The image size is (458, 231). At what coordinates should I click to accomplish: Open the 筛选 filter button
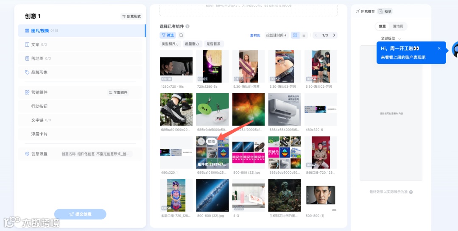pyautogui.click(x=168, y=35)
